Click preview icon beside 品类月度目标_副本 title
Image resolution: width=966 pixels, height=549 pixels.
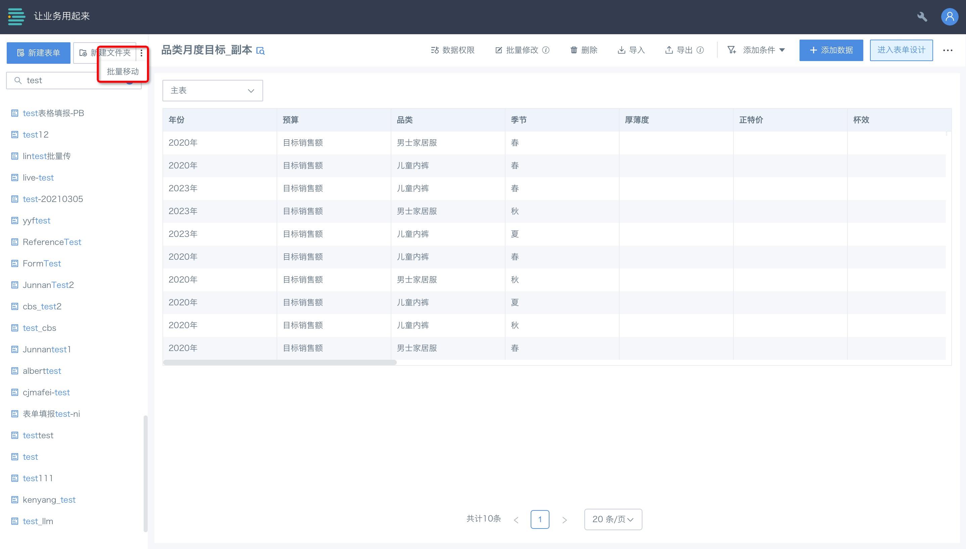click(x=260, y=51)
